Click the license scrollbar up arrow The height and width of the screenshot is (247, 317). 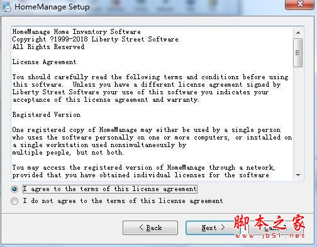(x=298, y=33)
